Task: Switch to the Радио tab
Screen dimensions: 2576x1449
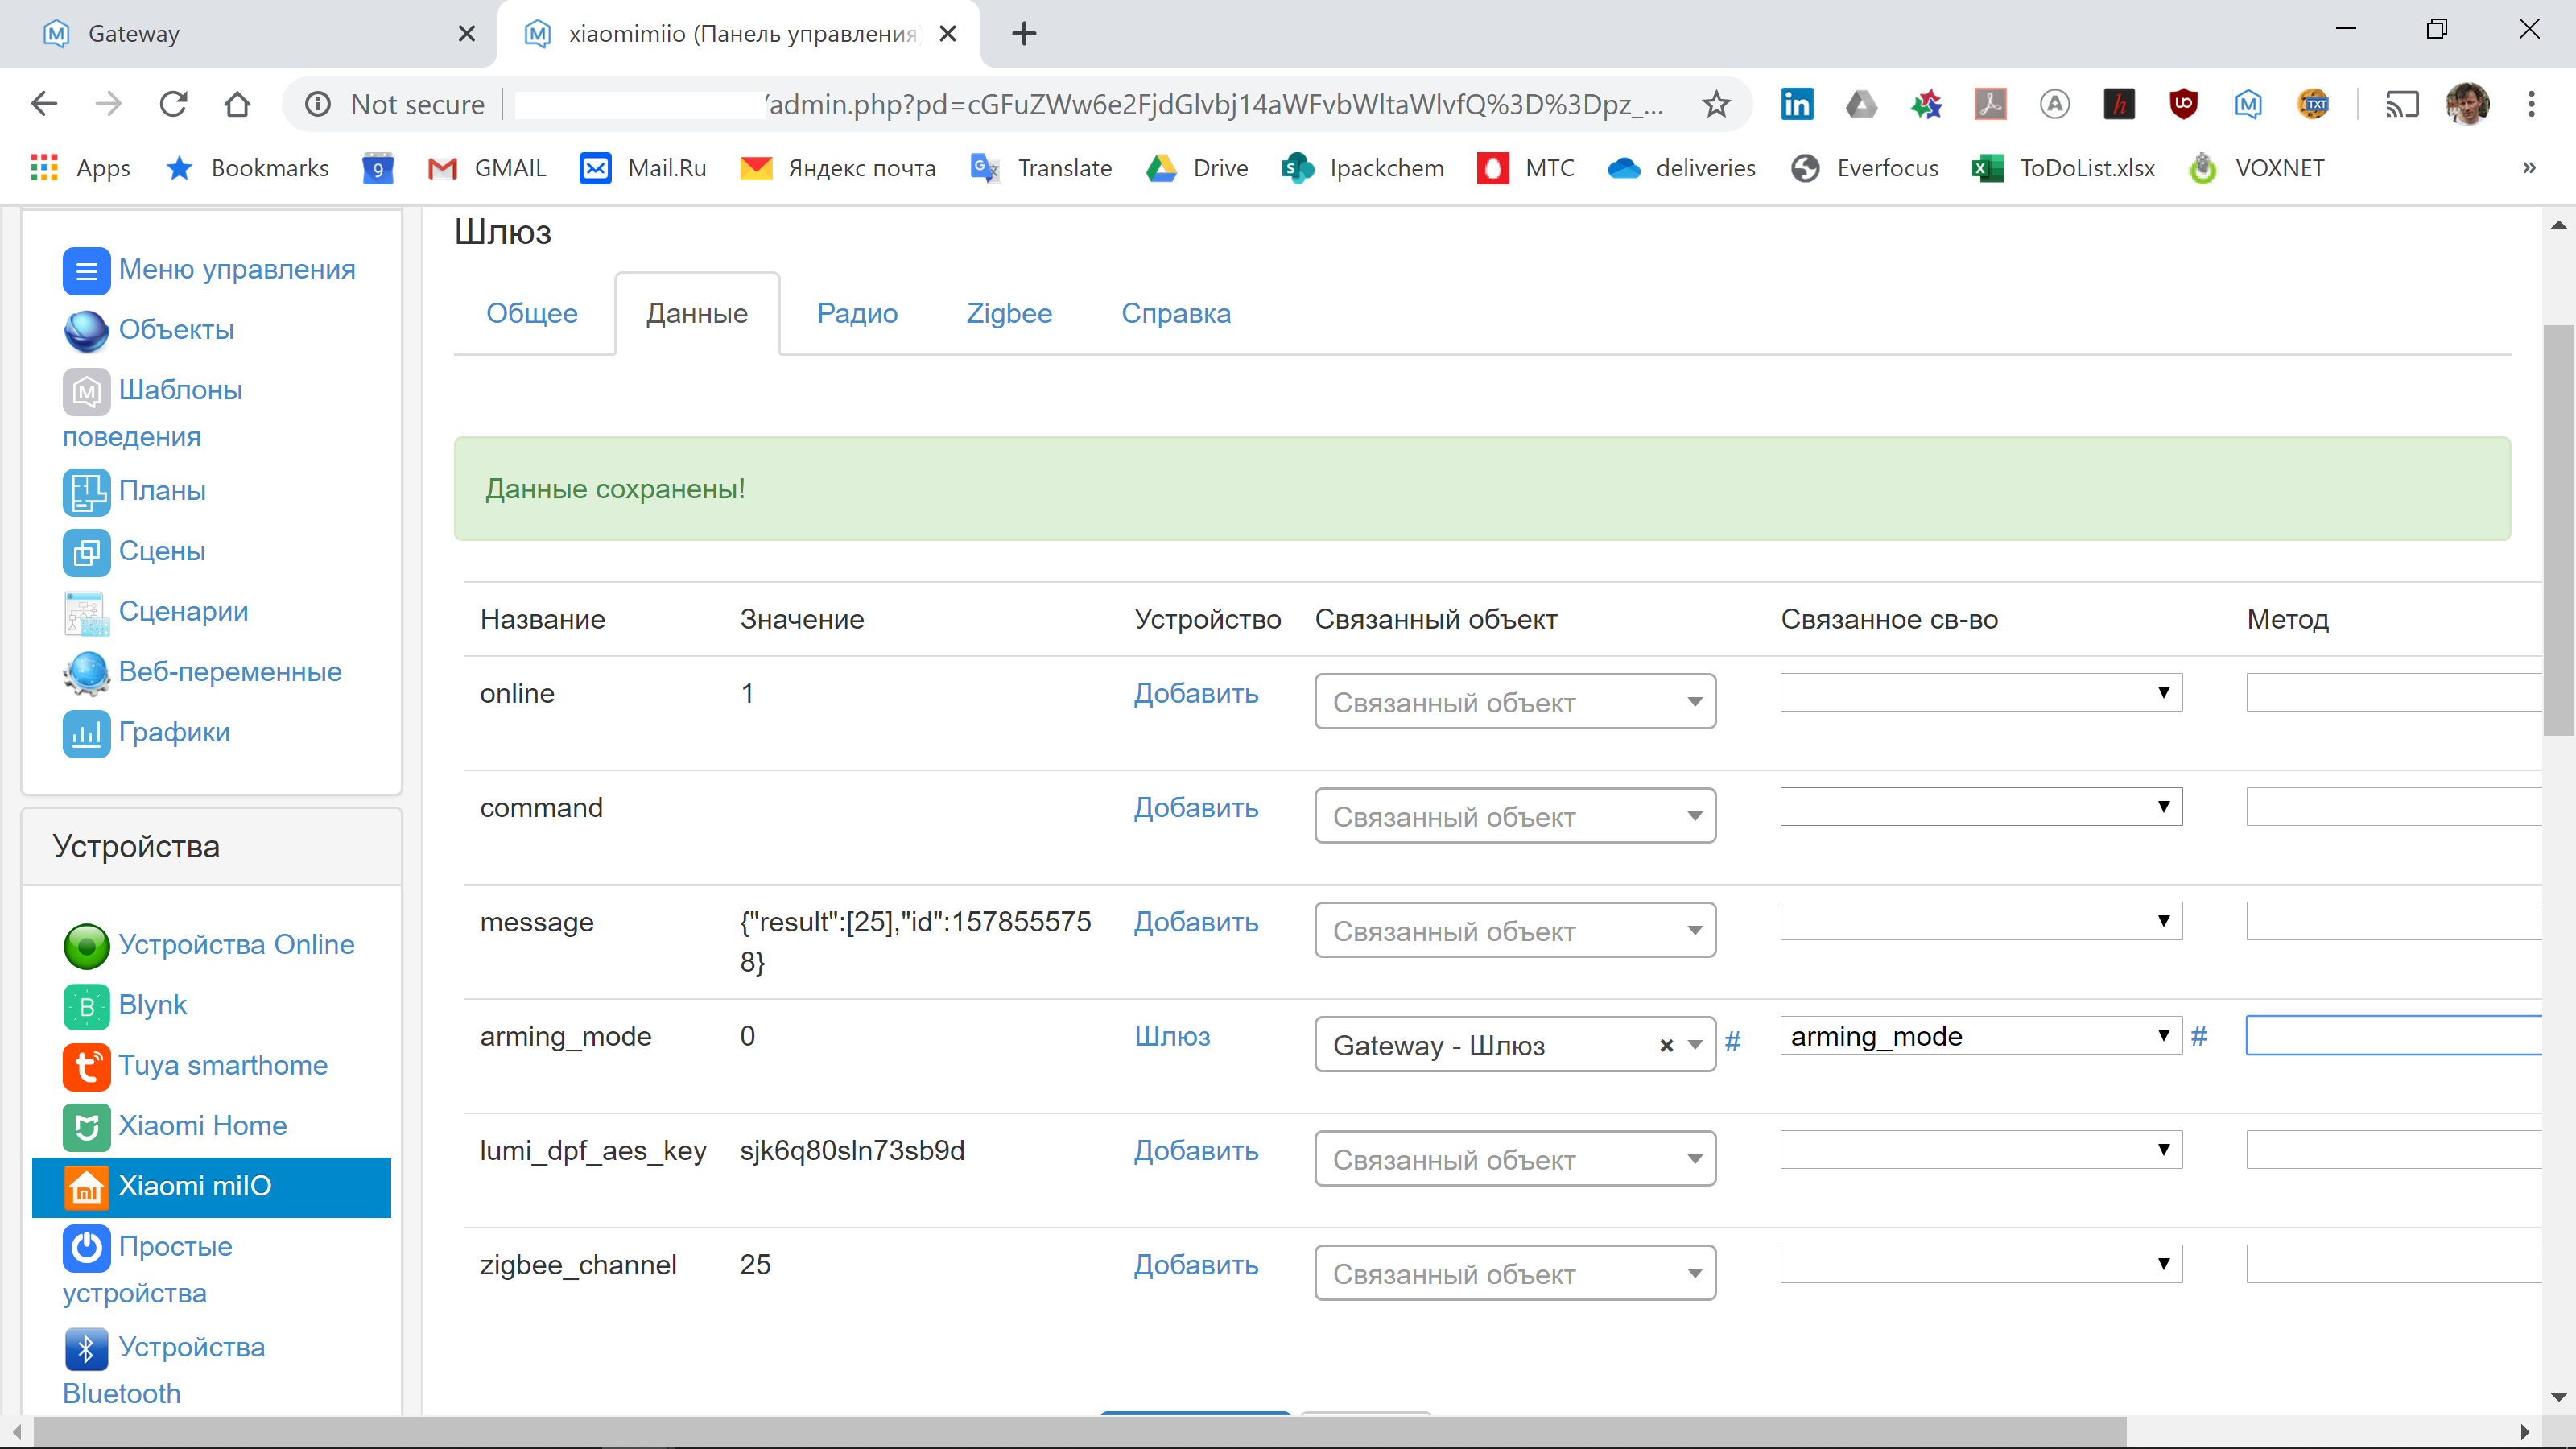Action: (856, 313)
